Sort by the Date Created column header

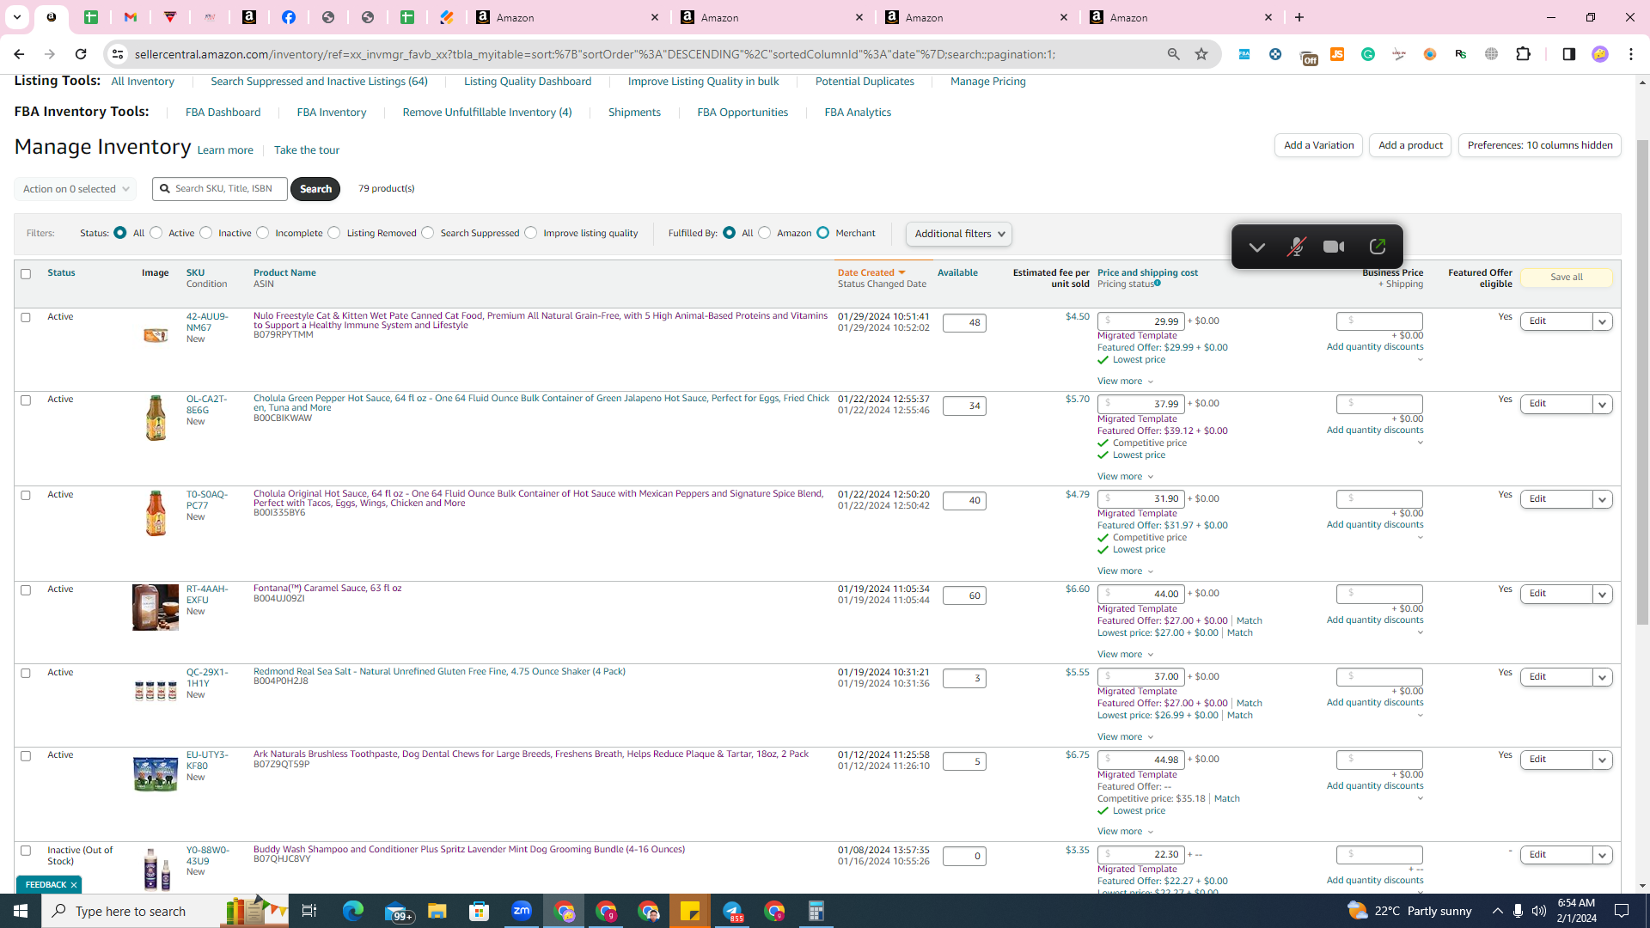click(871, 273)
